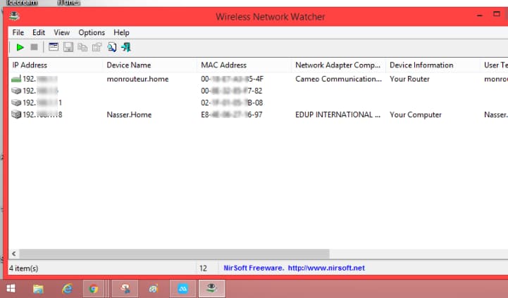Minimize the Wireless Network Watcher window

click(x=480, y=15)
